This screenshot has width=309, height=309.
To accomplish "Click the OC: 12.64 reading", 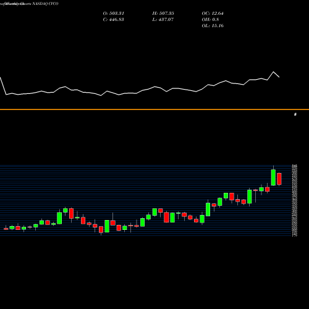I will tap(213, 14).
